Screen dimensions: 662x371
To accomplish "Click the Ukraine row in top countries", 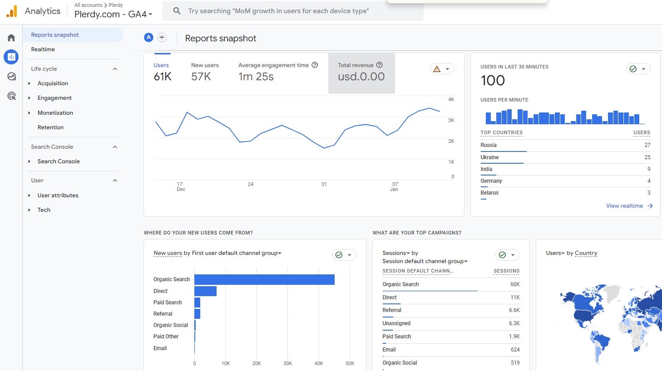I will pyautogui.click(x=565, y=157).
